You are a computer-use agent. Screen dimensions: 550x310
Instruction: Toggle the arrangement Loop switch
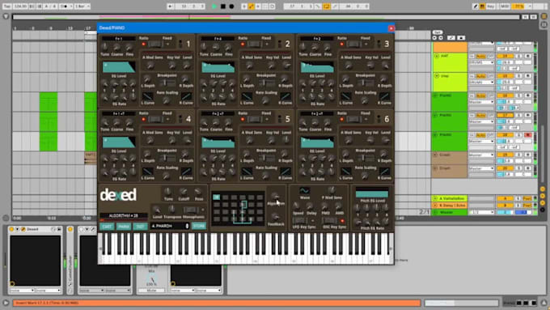(326, 6)
